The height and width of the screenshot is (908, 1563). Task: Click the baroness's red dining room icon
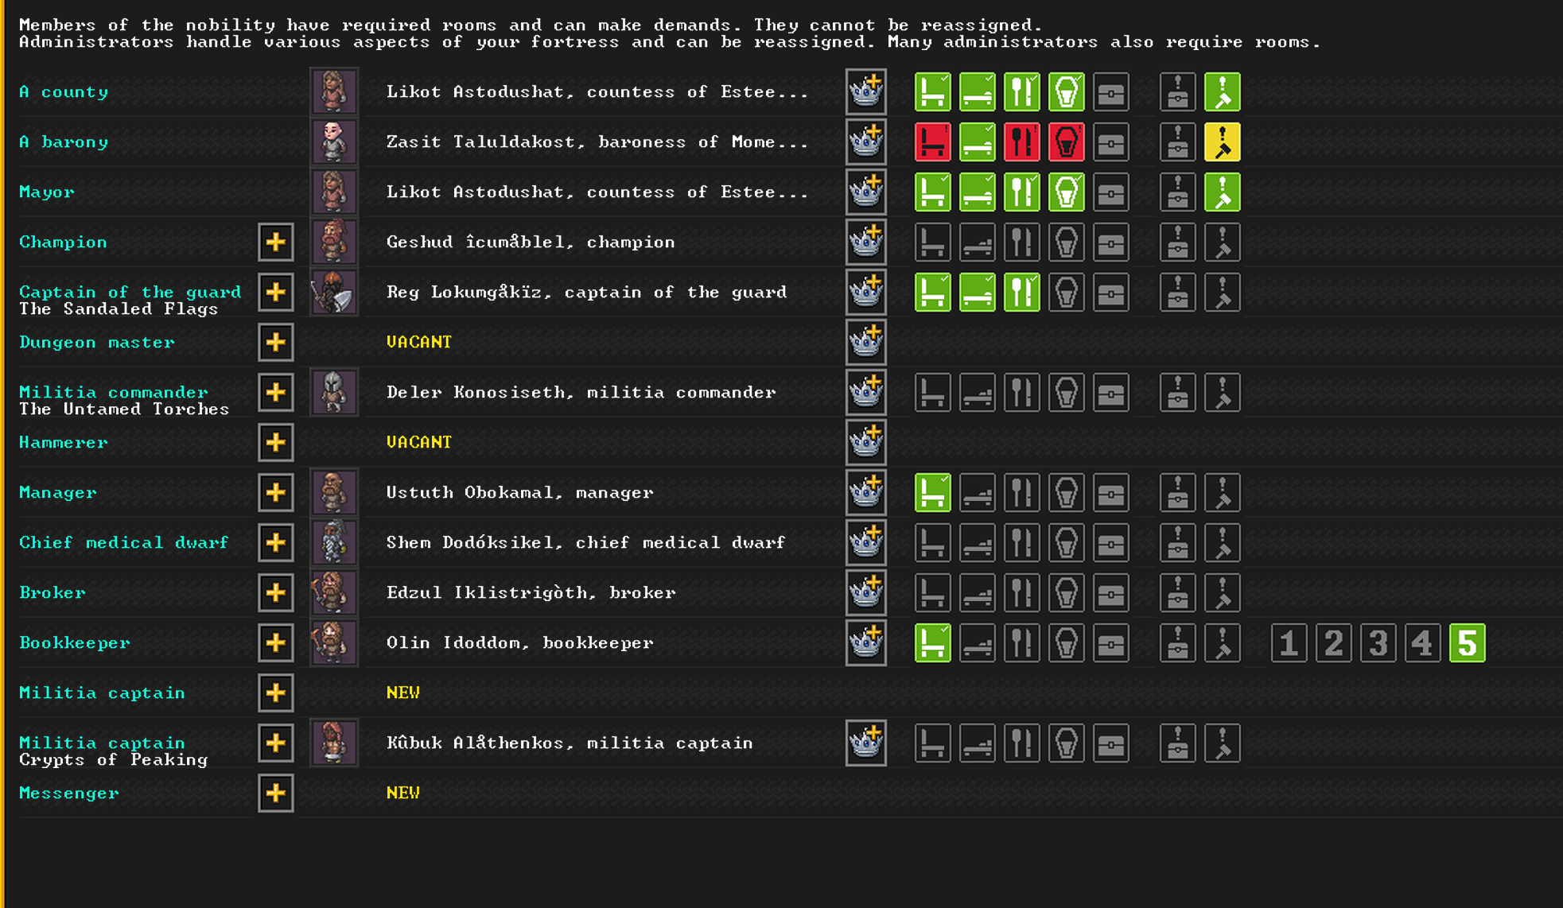click(x=1021, y=142)
